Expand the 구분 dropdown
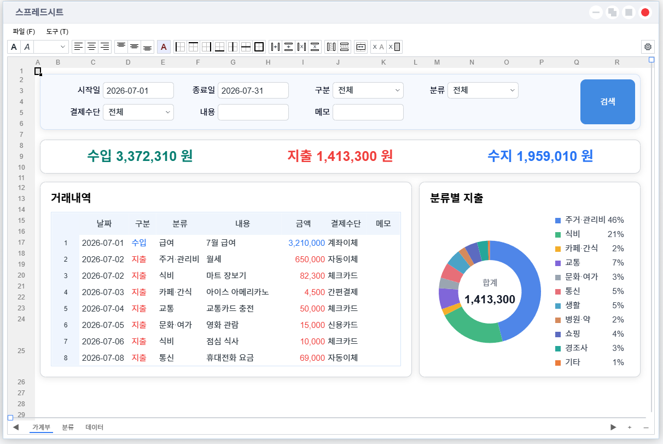 coord(368,90)
